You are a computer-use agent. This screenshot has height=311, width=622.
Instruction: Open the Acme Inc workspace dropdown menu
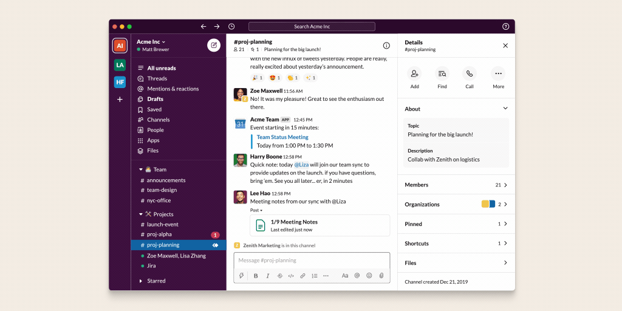(x=152, y=42)
